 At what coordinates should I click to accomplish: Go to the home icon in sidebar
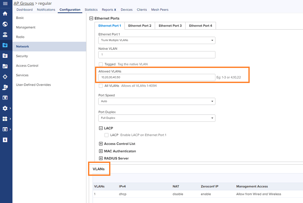click(x=5, y=14)
